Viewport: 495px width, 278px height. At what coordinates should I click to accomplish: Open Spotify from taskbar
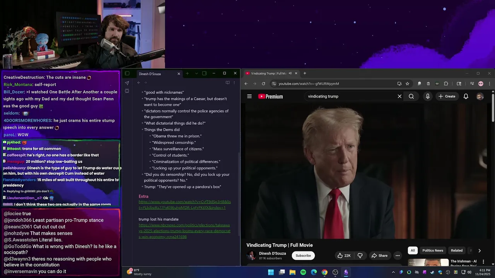303,272
